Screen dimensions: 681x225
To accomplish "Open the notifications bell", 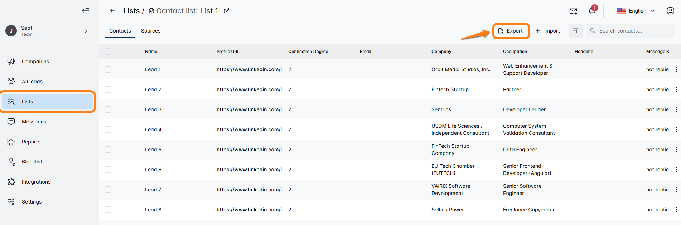I will [x=592, y=11].
